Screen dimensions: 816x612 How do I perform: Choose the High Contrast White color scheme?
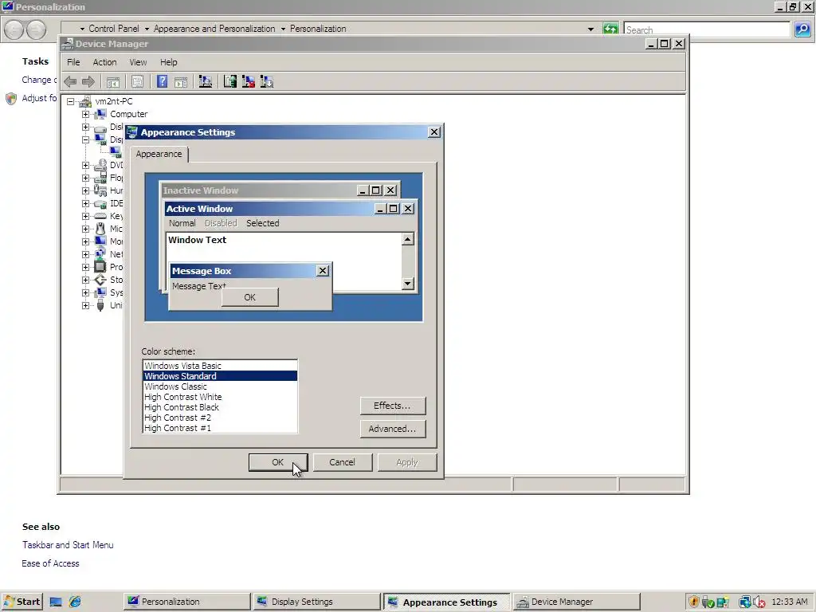coord(220,397)
